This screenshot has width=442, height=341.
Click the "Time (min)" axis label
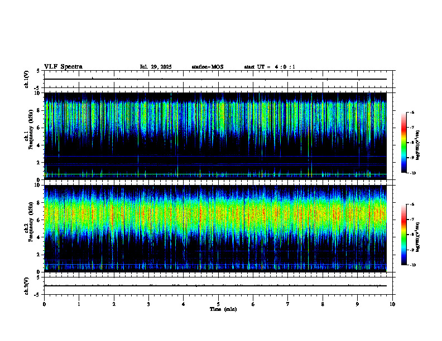point(223,309)
